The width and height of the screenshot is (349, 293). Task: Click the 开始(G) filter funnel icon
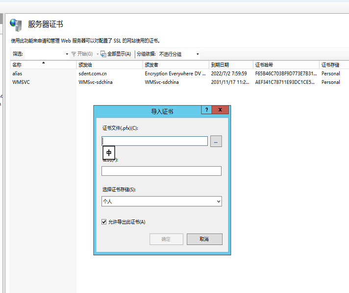point(74,54)
